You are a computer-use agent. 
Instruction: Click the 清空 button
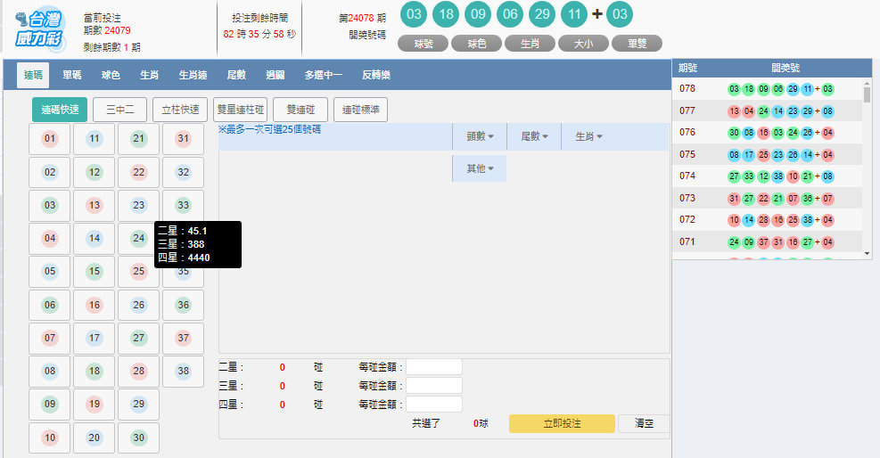644,423
